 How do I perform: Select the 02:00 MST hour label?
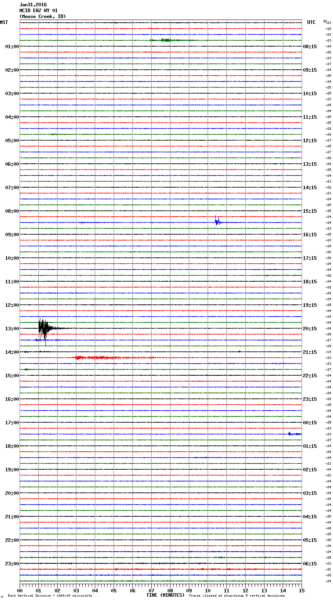pos(12,70)
